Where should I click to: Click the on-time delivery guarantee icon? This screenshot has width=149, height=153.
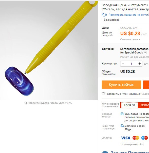(x=122, y=126)
